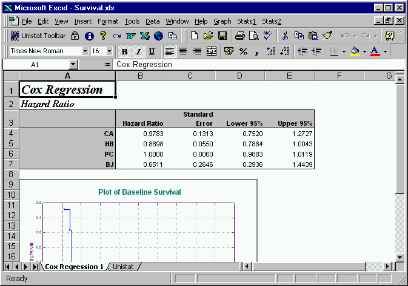Open the Name Box dropdown arrow
Image resolution: width=408 pixels, height=286 pixels.
coord(73,64)
